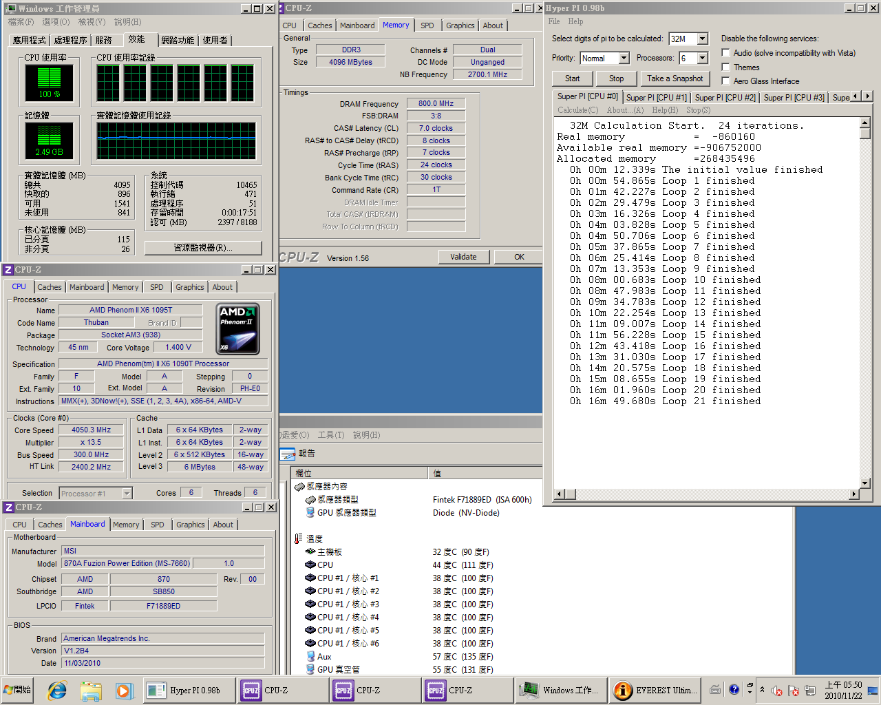
Task: Open the 開始 Start menu
Action: tap(18, 690)
